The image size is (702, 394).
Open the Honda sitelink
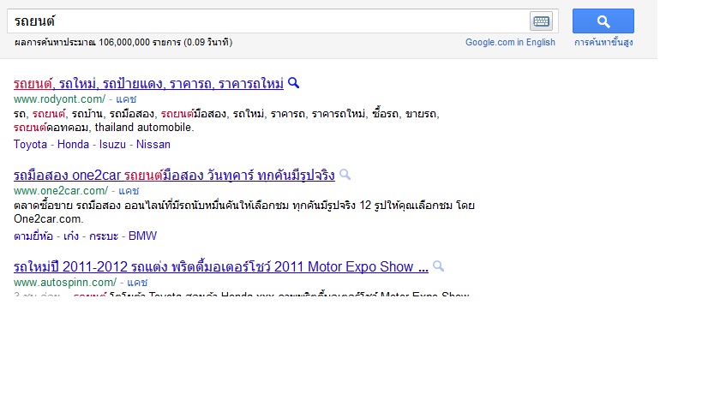click(x=73, y=145)
